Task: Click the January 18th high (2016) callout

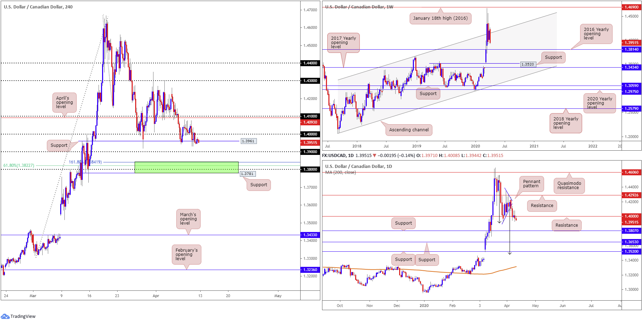Action: (440, 18)
